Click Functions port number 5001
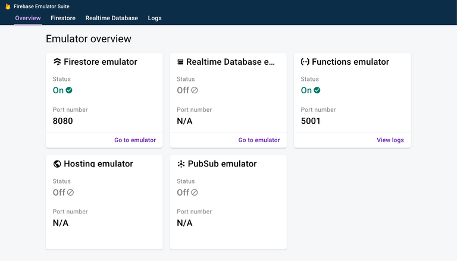457x261 pixels. (311, 121)
